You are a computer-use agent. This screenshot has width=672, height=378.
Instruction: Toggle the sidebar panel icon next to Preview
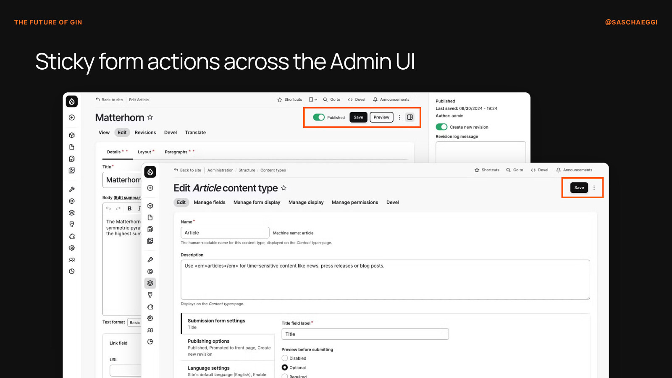[x=410, y=117]
